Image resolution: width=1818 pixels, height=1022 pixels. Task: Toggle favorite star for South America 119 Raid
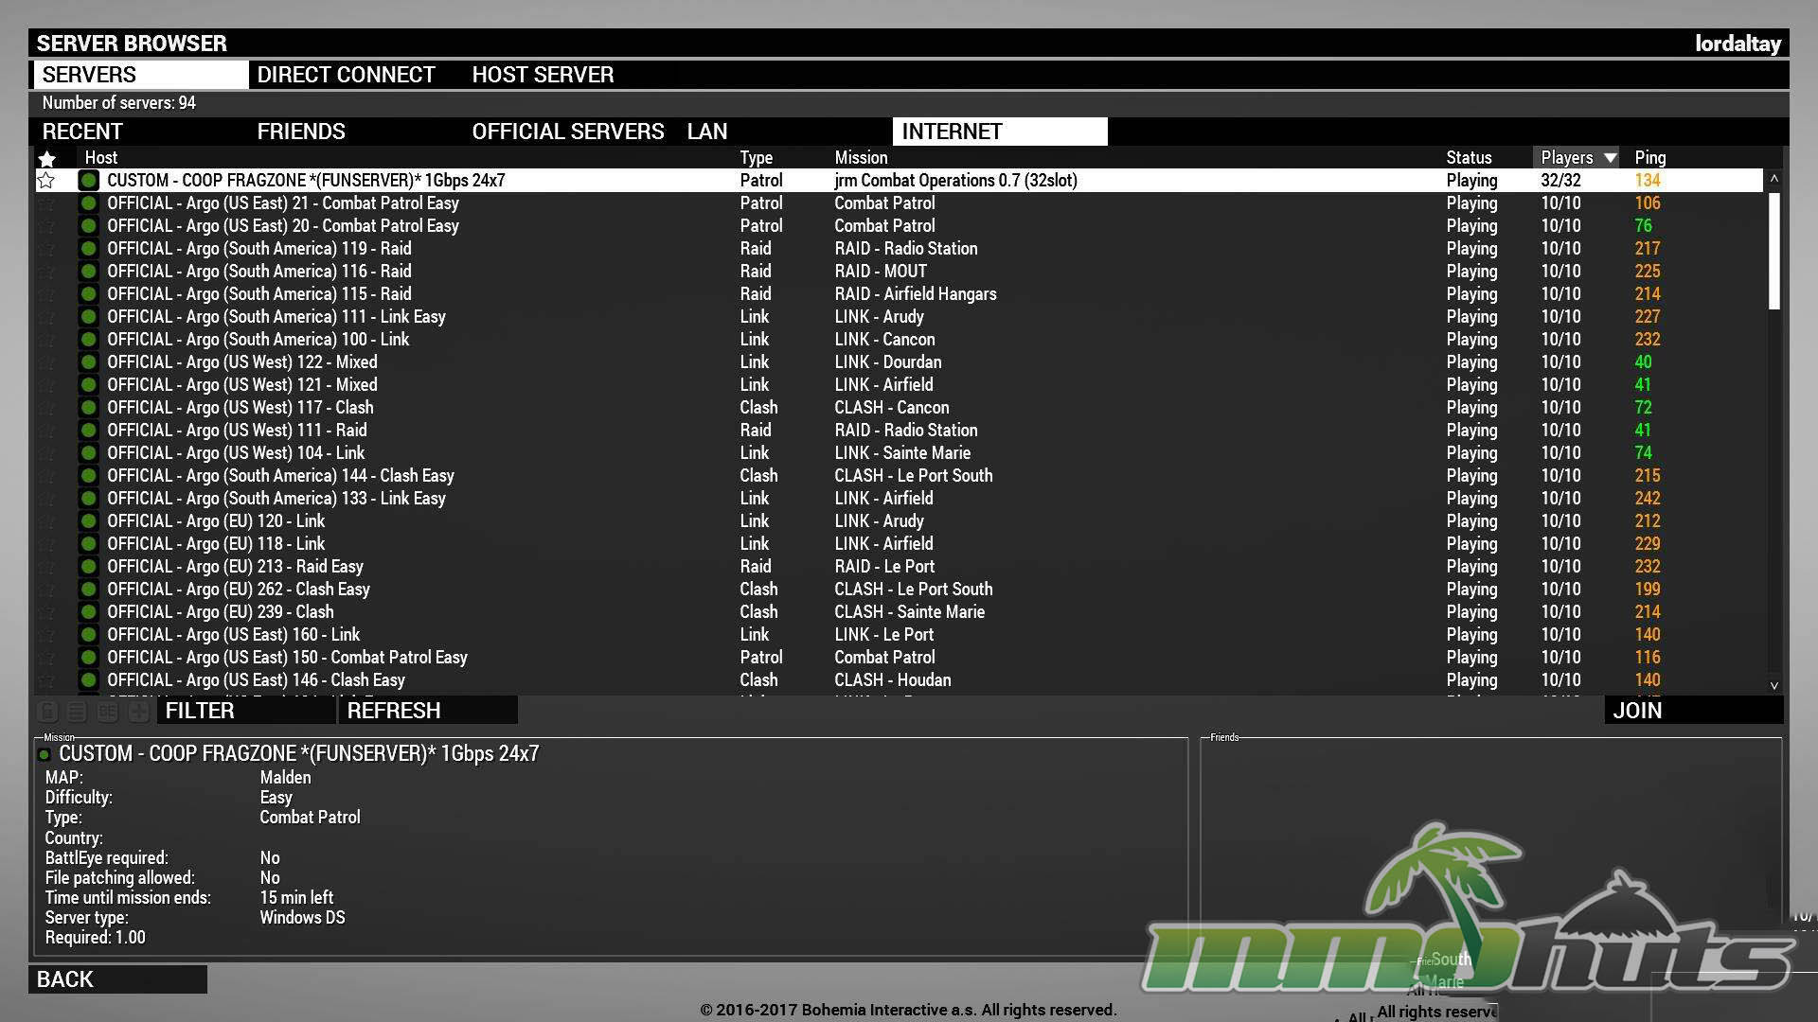[x=45, y=249]
